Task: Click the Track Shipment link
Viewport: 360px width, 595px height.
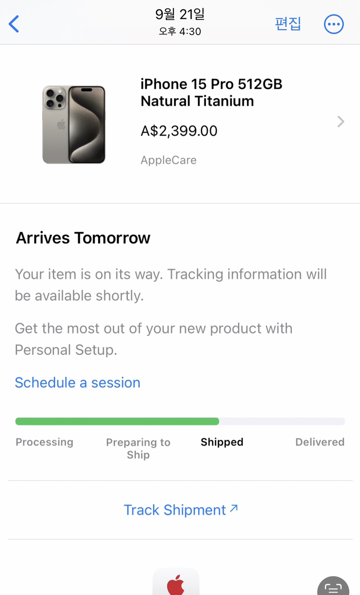Action: pos(175,510)
